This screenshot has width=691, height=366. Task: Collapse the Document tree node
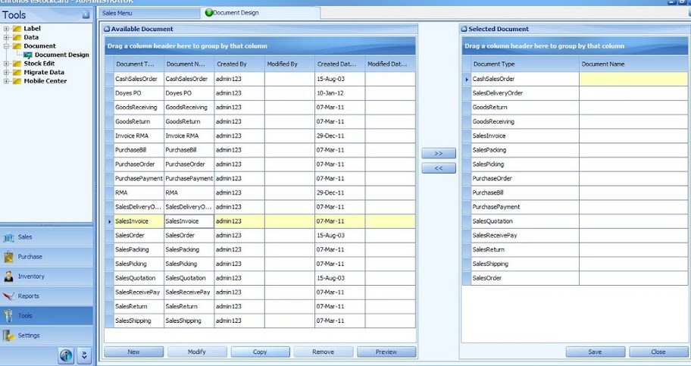click(6, 46)
